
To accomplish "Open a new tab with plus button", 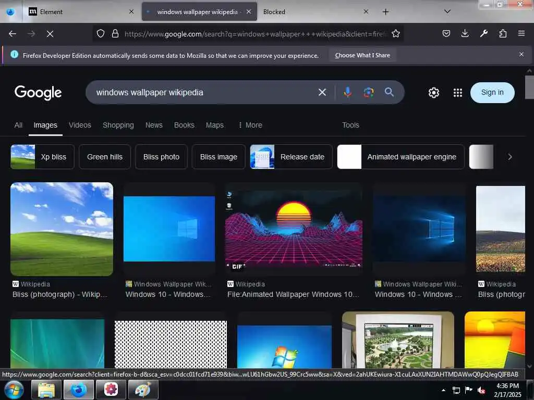I will [x=385, y=12].
